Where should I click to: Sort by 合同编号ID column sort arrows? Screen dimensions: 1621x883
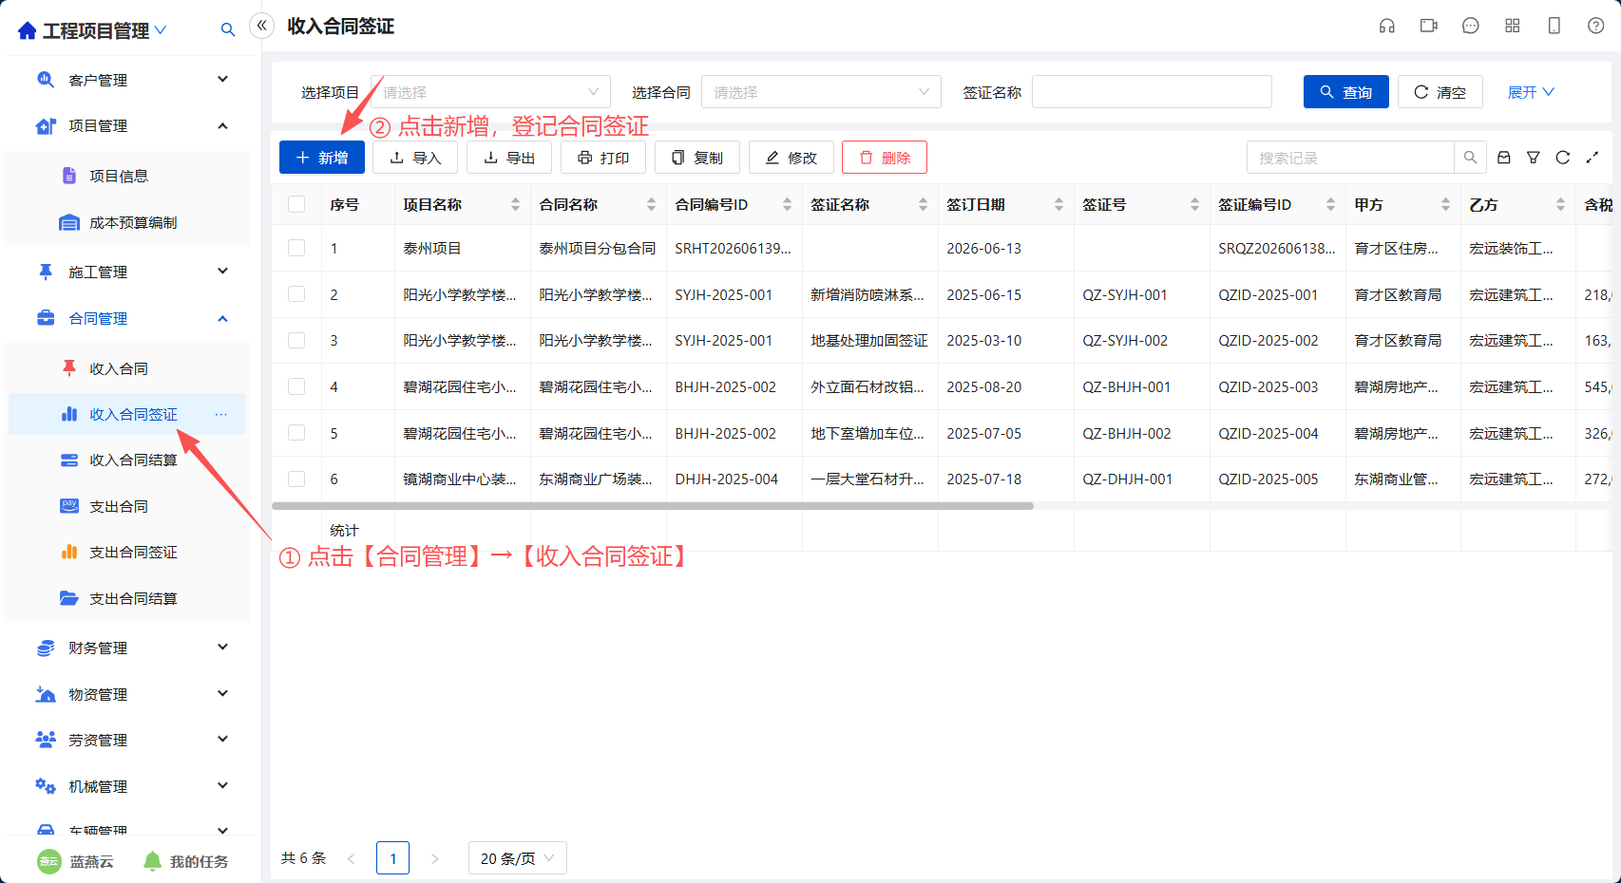coord(787,204)
